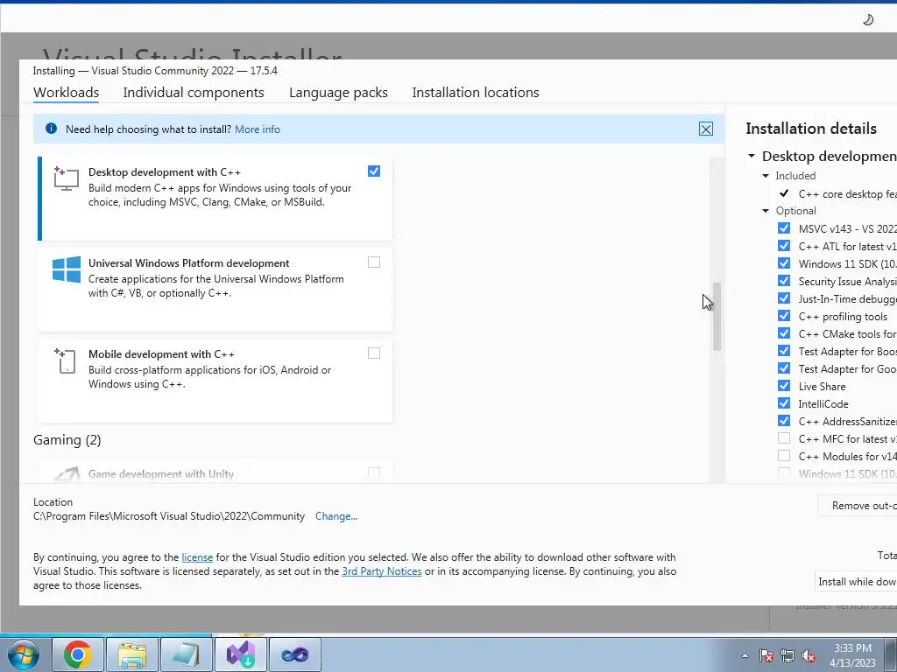897x672 pixels.
Task: Click the Action Center flag tray icon
Action: 766,655
